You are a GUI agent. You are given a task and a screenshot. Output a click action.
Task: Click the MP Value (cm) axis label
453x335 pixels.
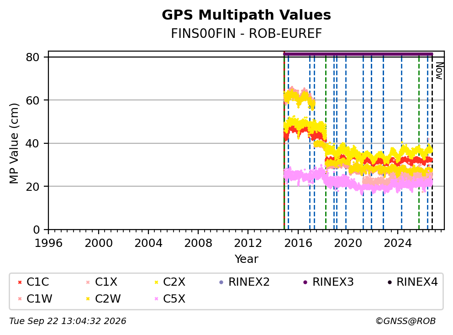pyautogui.click(x=14, y=143)
